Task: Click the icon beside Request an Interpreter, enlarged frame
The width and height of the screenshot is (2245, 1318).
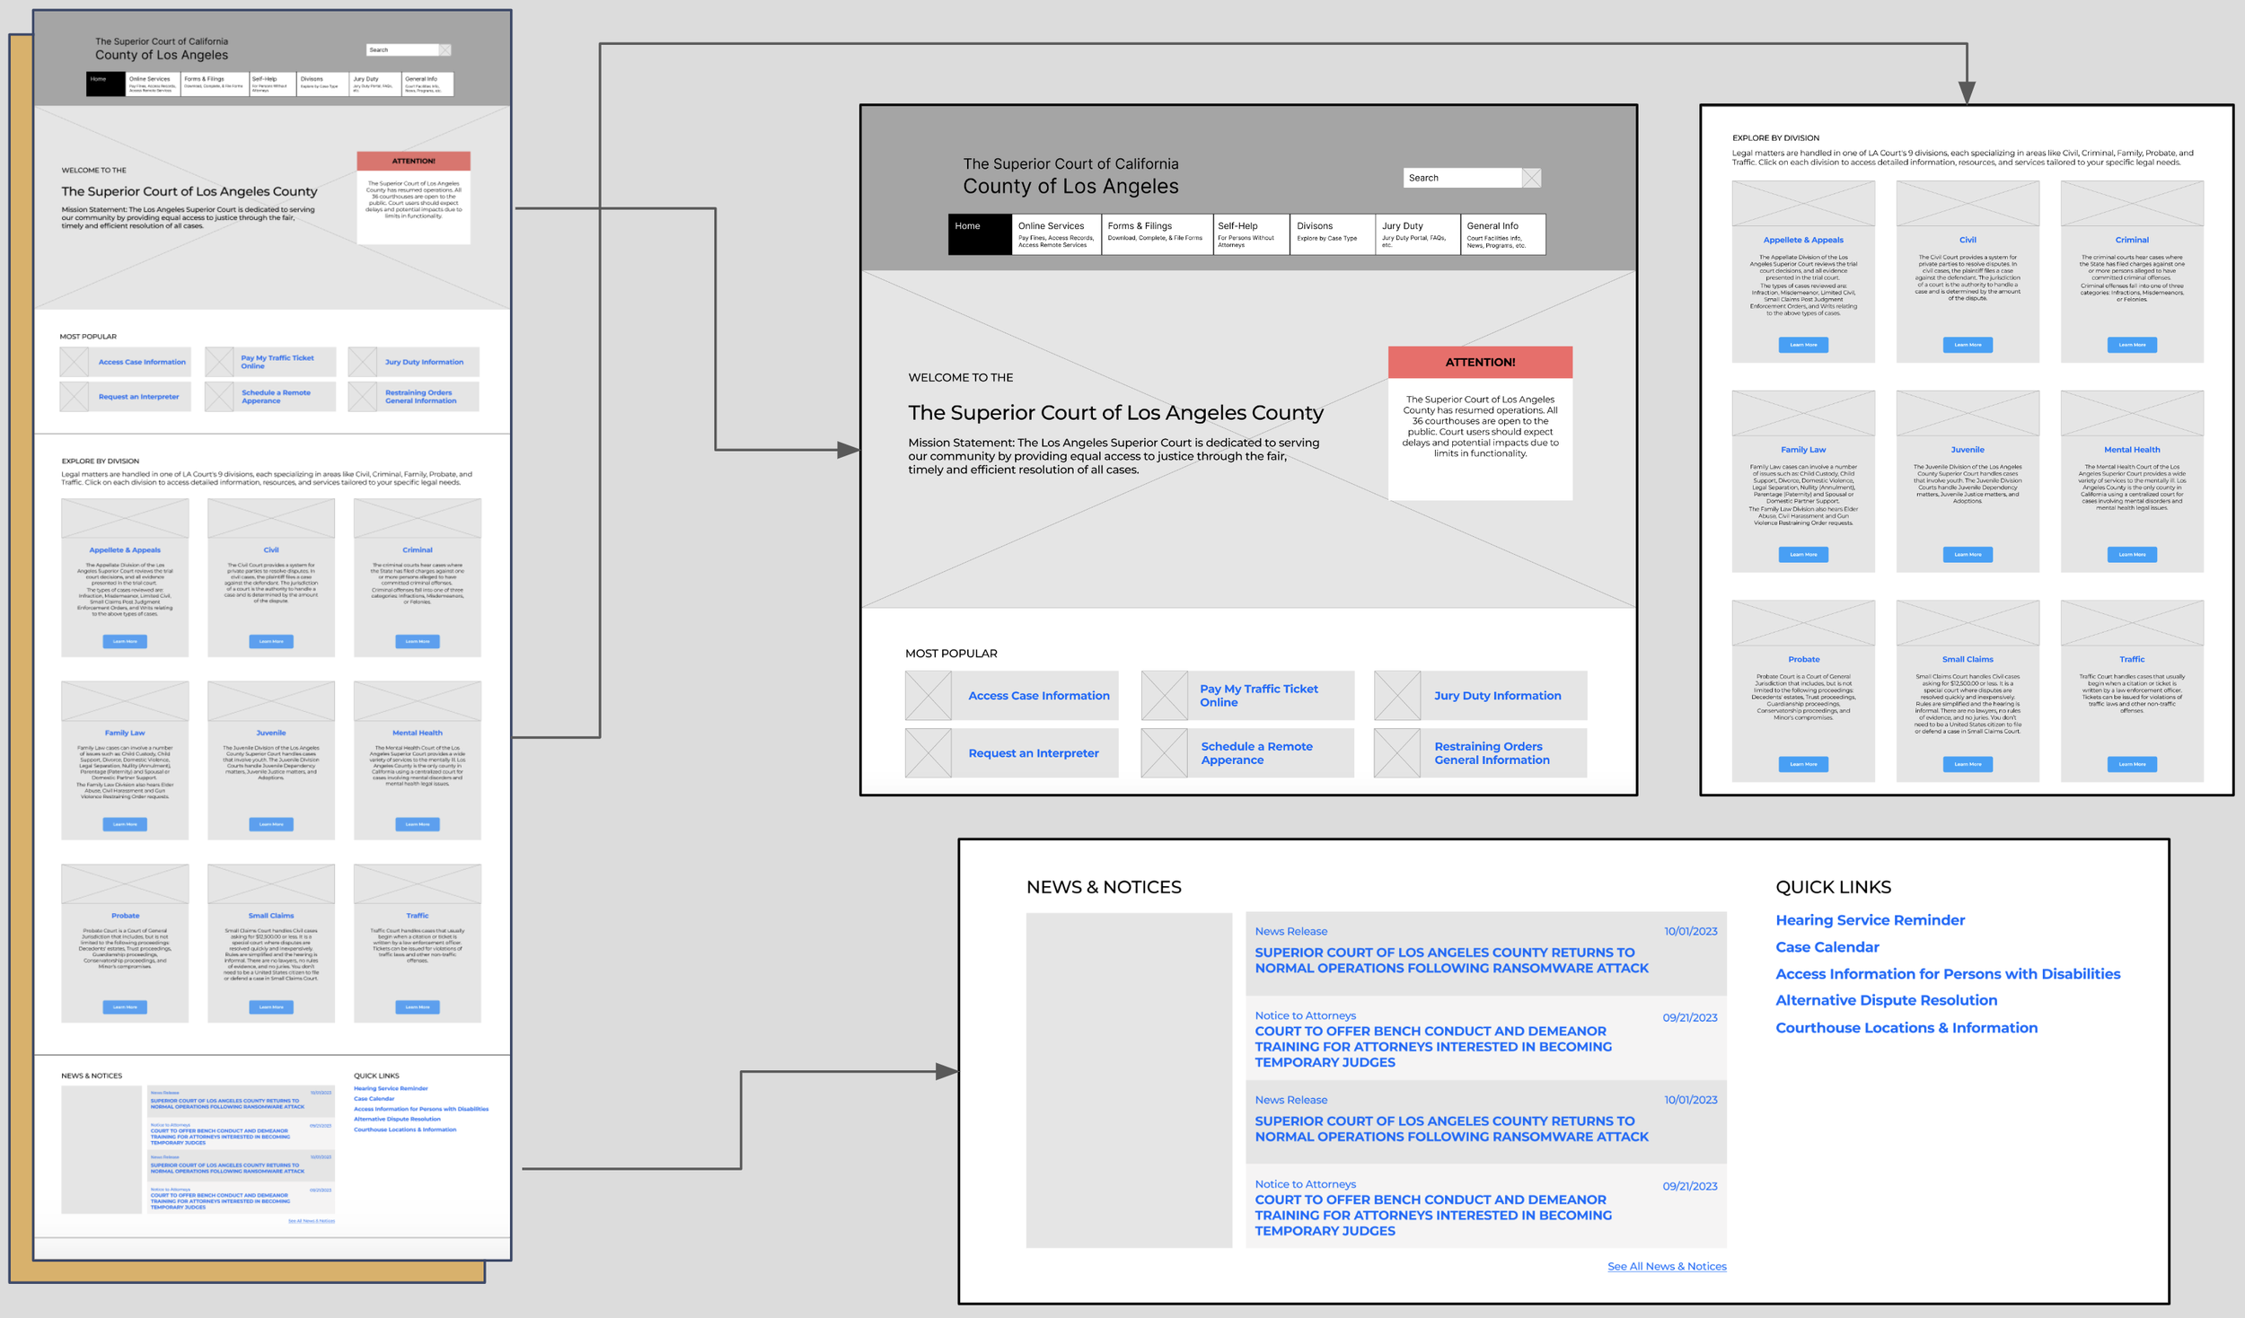Action: click(928, 752)
